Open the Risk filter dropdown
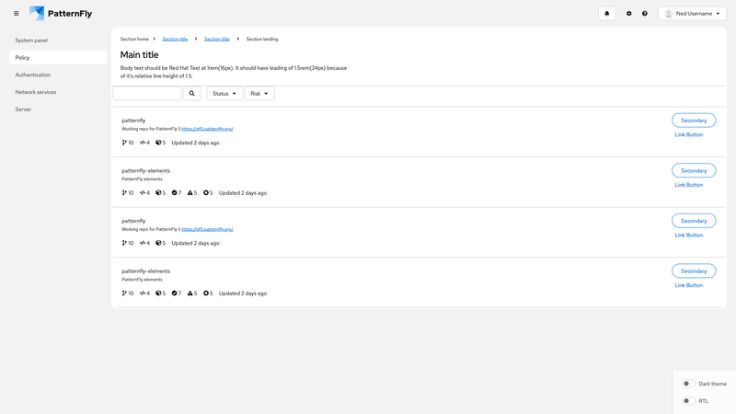Image resolution: width=736 pixels, height=414 pixels. click(x=259, y=94)
